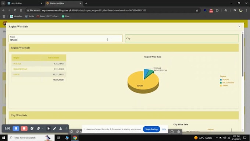Open the APEX developer toolbar home icon
This screenshot has width=250, height=141.
pos(71,132)
